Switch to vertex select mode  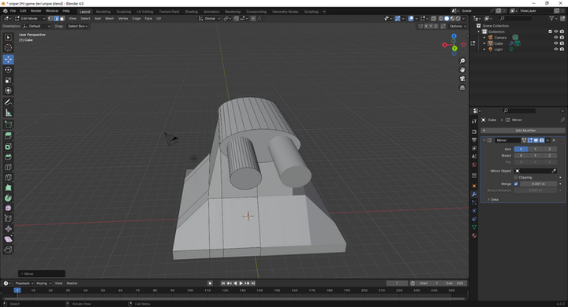[x=50, y=18]
